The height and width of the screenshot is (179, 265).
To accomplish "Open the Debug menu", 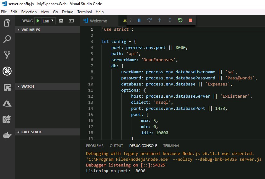I will pyautogui.click(x=67, y=12).
